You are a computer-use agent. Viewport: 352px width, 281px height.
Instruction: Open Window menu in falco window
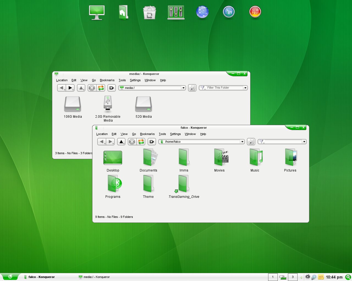pyautogui.click(x=190, y=134)
